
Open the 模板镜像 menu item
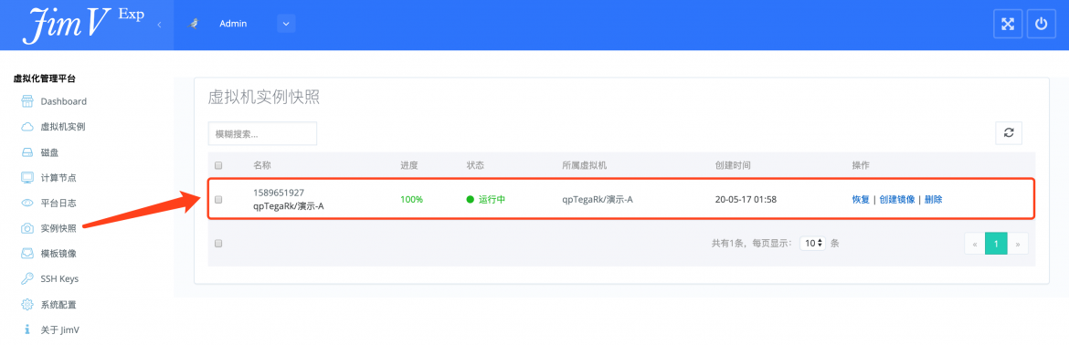point(58,254)
